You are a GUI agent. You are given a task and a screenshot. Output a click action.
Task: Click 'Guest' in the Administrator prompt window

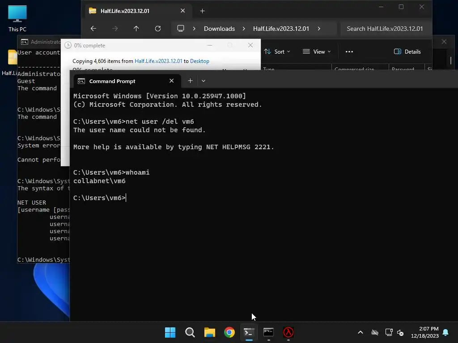click(26, 81)
